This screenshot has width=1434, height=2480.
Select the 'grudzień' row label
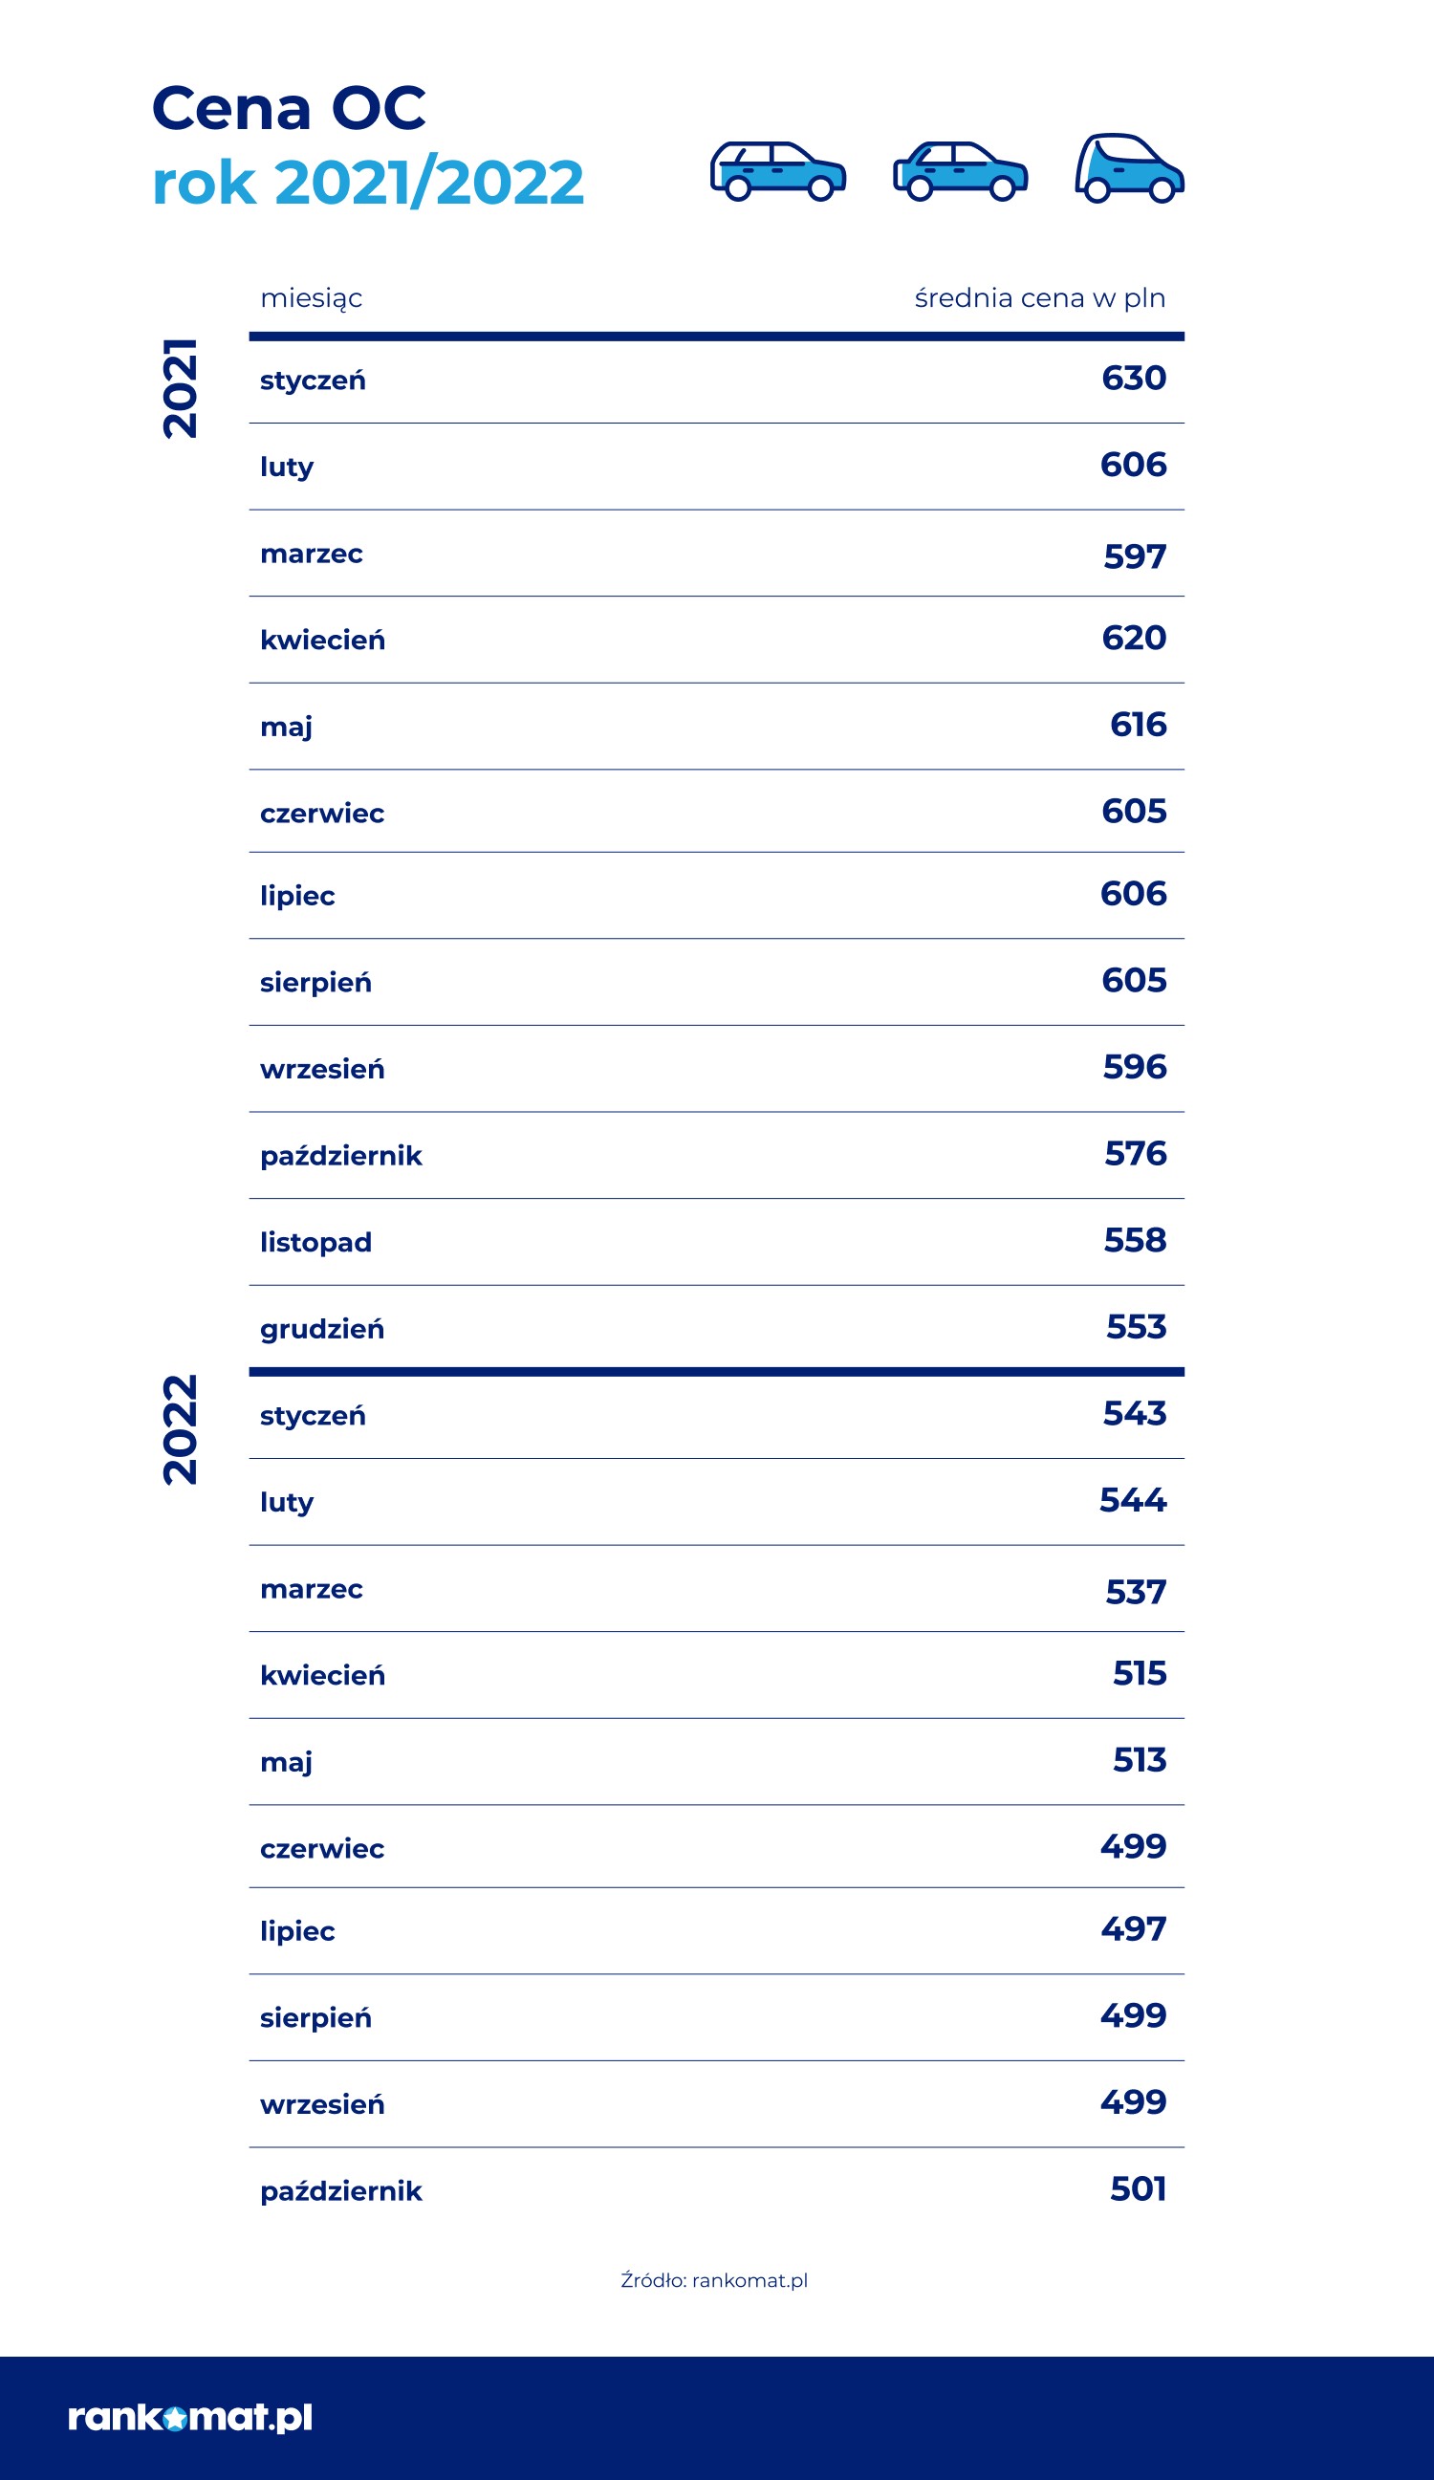(x=322, y=1329)
